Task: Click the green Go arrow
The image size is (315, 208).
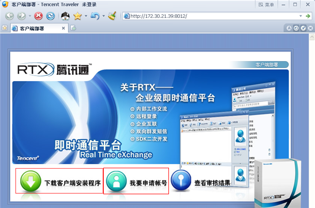Action: coord(308,16)
